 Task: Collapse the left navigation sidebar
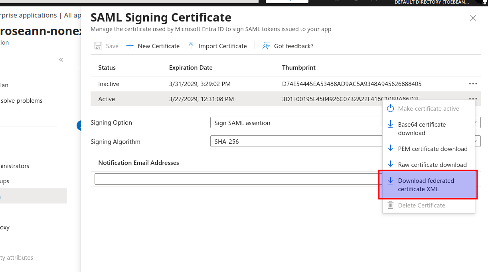pyautogui.click(x=61, y=59)
